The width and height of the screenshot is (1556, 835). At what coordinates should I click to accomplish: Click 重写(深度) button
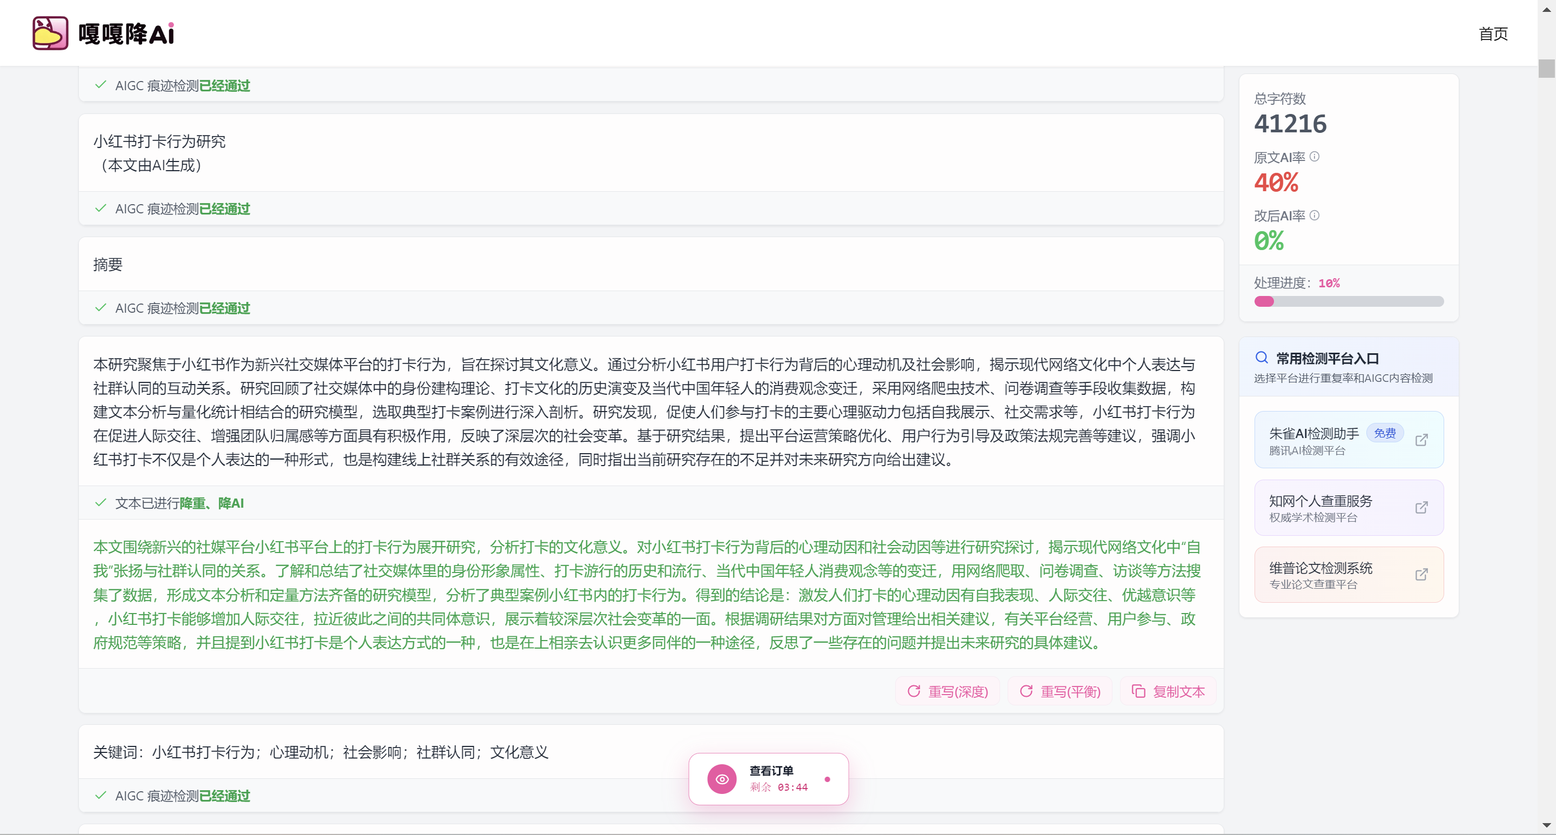pyautogui.click(x=948, y=691)
